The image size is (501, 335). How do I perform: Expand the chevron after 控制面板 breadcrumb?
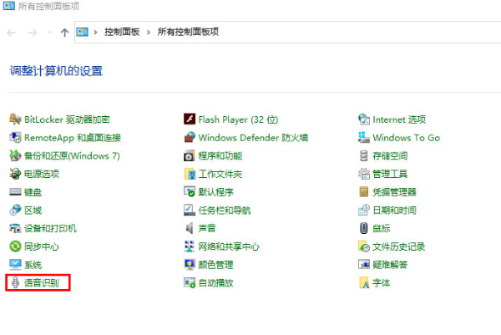(149, 32)
